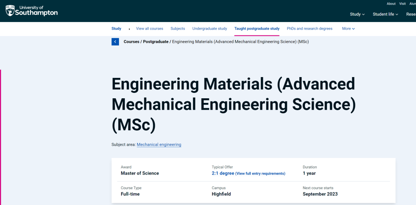Image resolution: width=416 pixels, height=205 pixels.
Task: Select Undergraduate study in the navigation
Action: click(x=210, y=29)
